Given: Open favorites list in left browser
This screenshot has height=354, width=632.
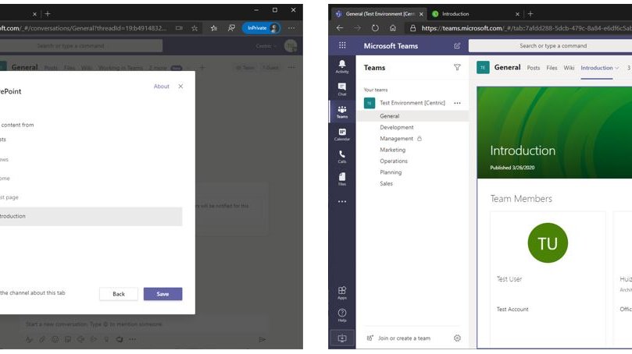Looking at the screenshot, I should (214, 28).
